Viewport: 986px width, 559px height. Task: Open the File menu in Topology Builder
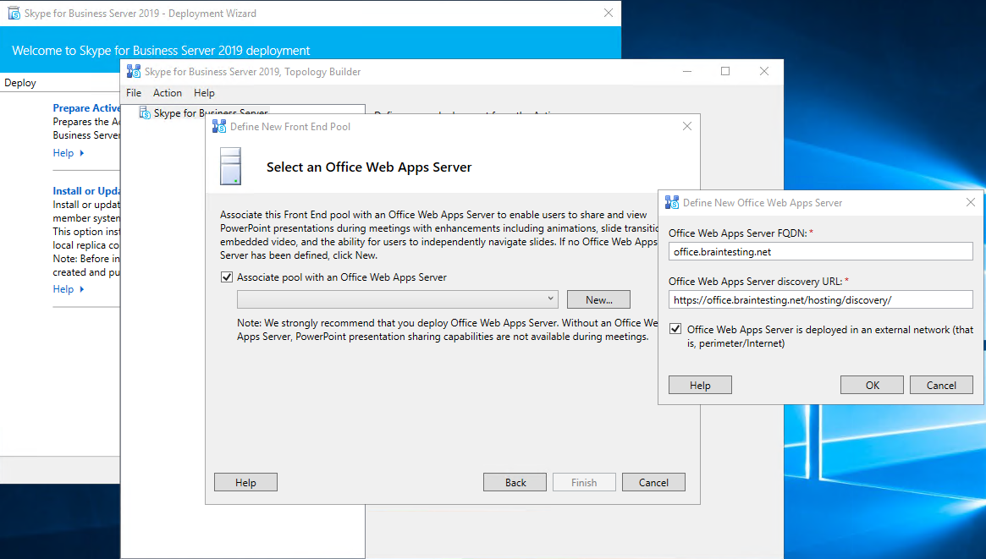click(134, 93)
